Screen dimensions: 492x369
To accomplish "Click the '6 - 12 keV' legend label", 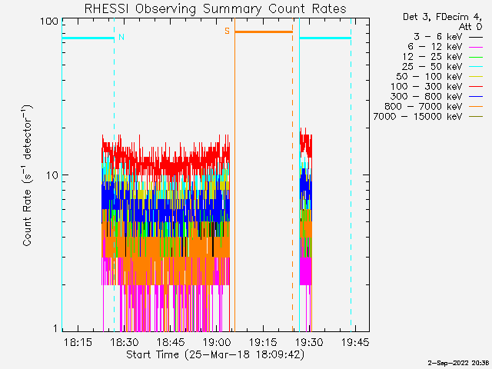I will click(435, 47).
